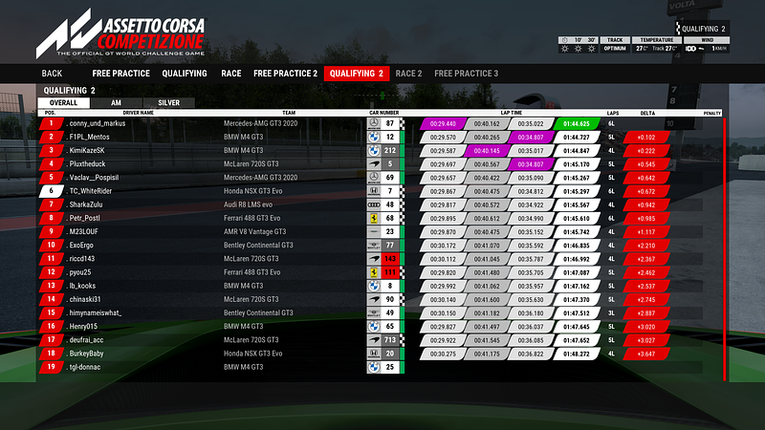Image resolution: width=765 pixels, height=430 pixels.
Task: Click the Audi rings logo for car 48
Action: pos(374,204)
